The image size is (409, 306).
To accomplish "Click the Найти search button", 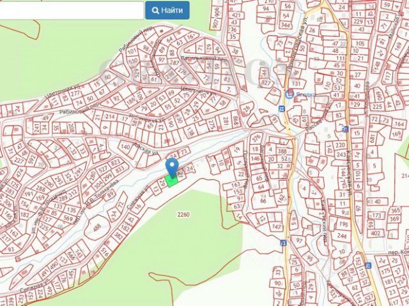I will pos(167,10).
